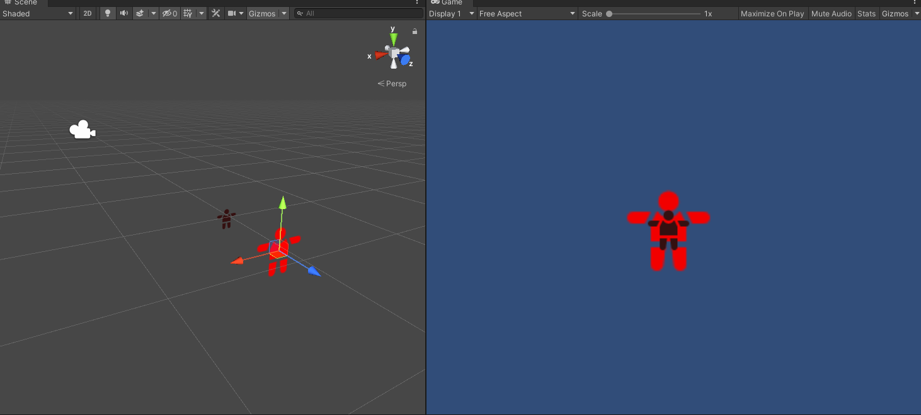The width and height of the screenshot is (921, 415).
Task: Toggle skybox and effects layers icon
Action: [x=140, y=13]
